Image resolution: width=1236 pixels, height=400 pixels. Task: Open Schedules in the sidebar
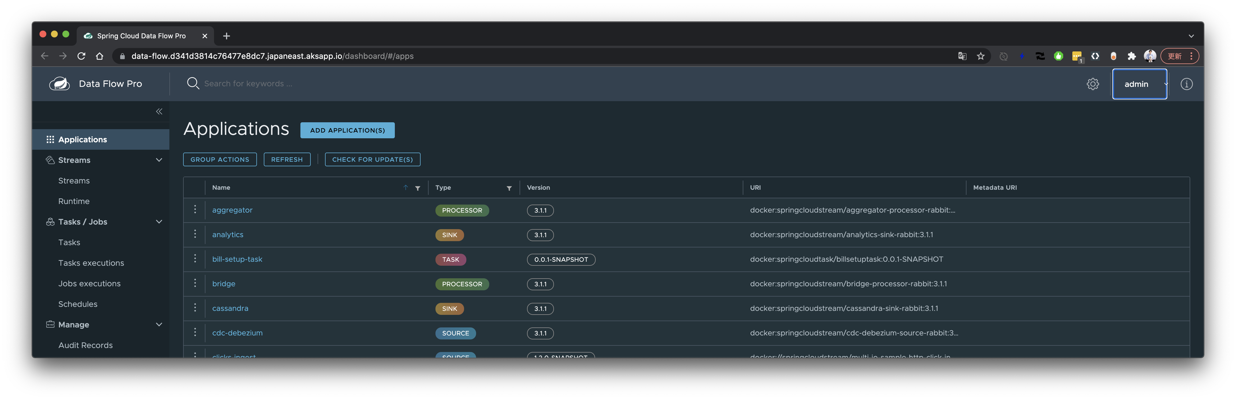click(78, 304)
